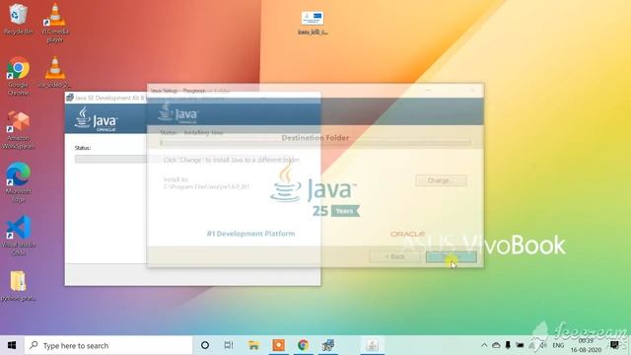Viewport: 631px width, 355px height.
Task: Click the microphone tray icon
Action: [508, 345]
